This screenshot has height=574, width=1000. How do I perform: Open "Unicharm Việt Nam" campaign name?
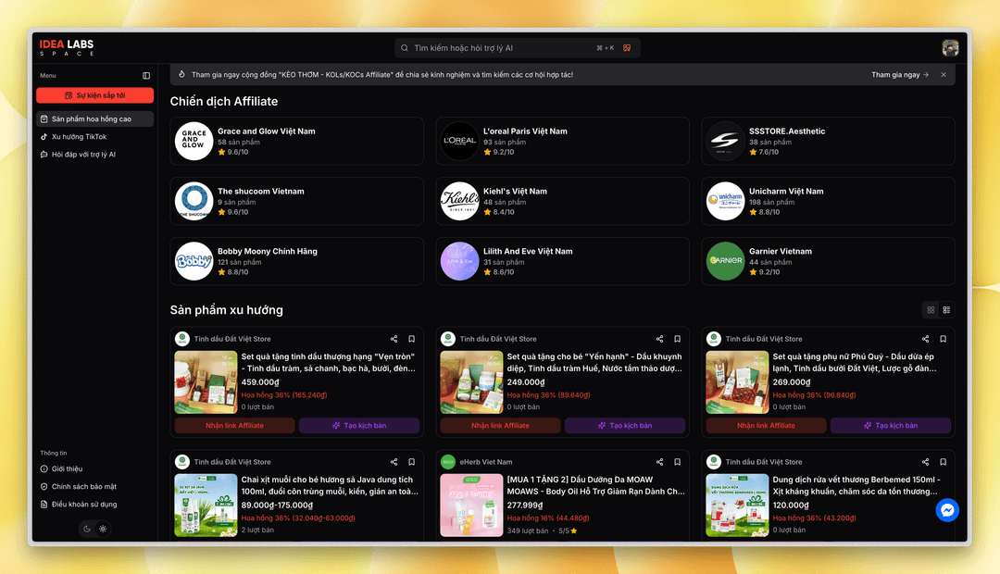pos(786,192)
